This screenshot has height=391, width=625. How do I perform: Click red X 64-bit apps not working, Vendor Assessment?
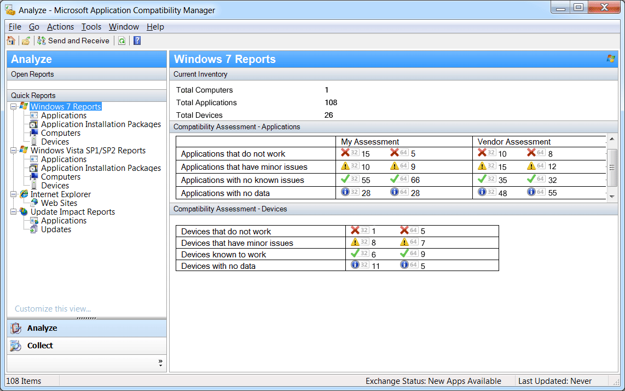click(531, 152)
